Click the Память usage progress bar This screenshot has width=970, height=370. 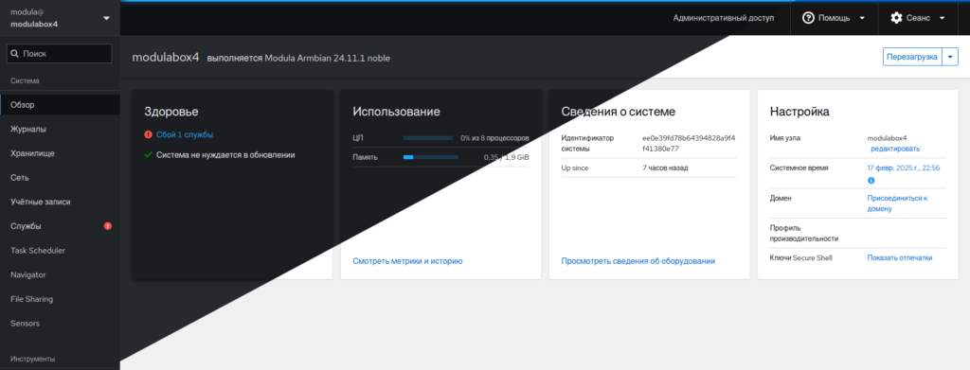tap(431, 157)
